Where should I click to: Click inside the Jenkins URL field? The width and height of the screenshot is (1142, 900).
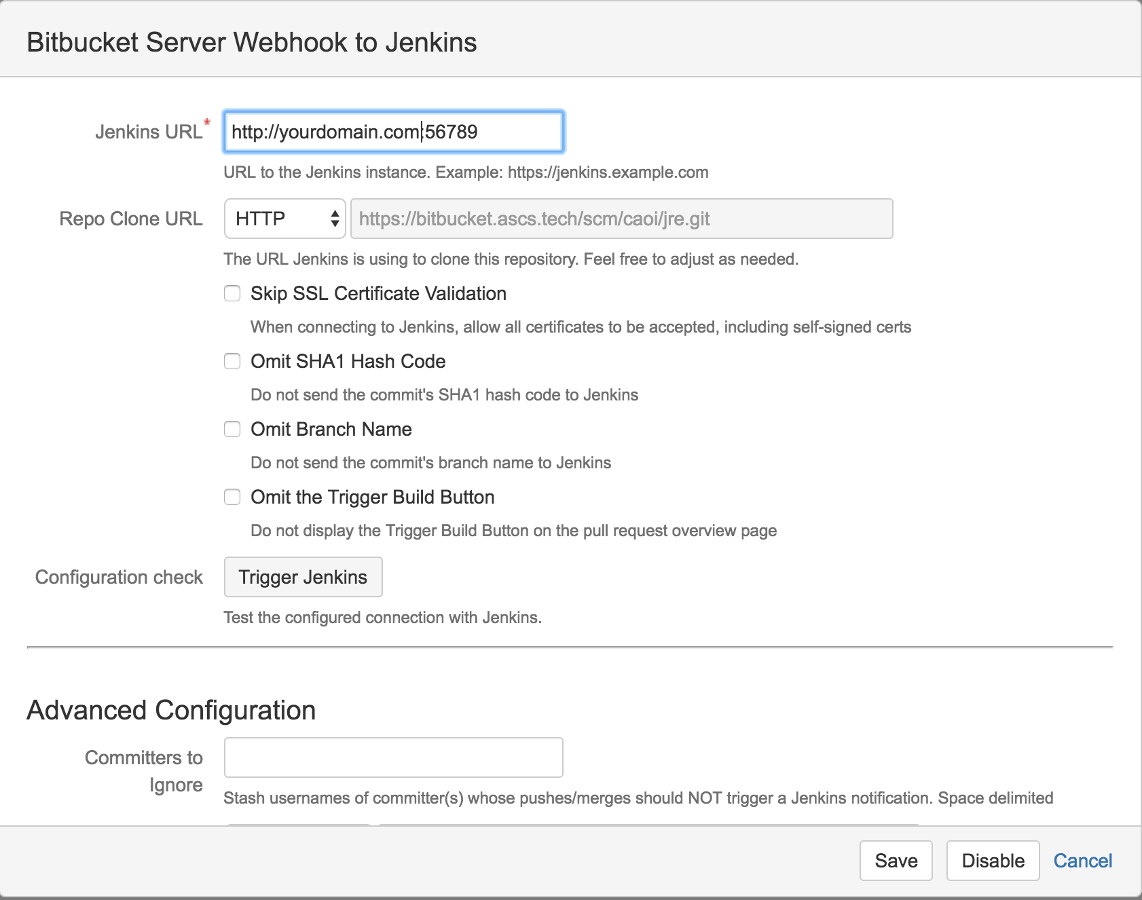392,132
